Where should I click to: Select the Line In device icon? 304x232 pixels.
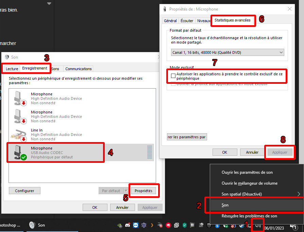coord(18,134)
